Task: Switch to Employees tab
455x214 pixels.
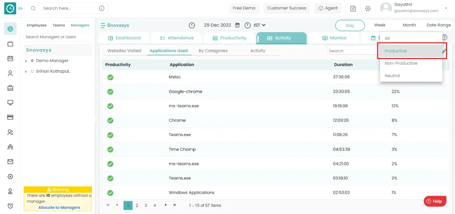Action: 37,25
